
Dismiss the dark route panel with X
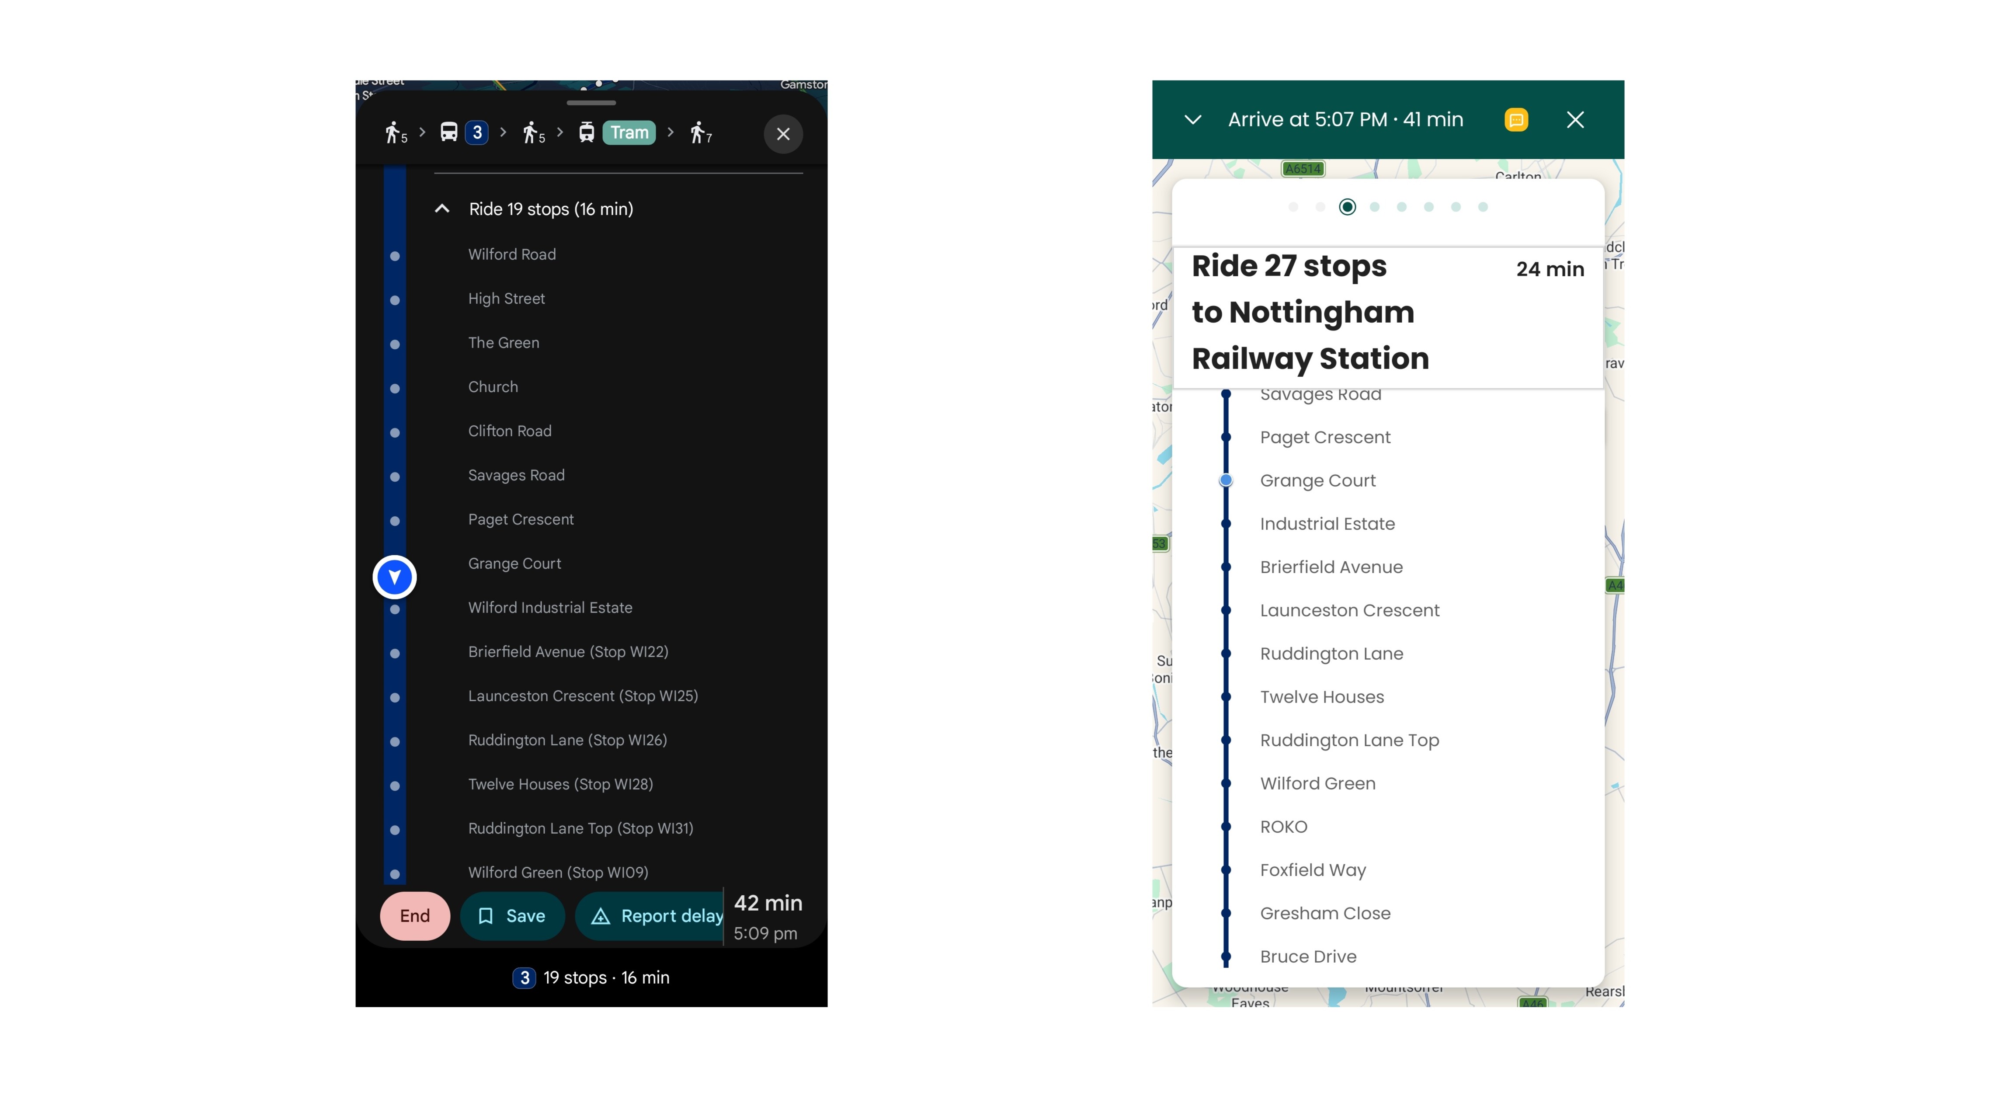(x=784, y=134)
